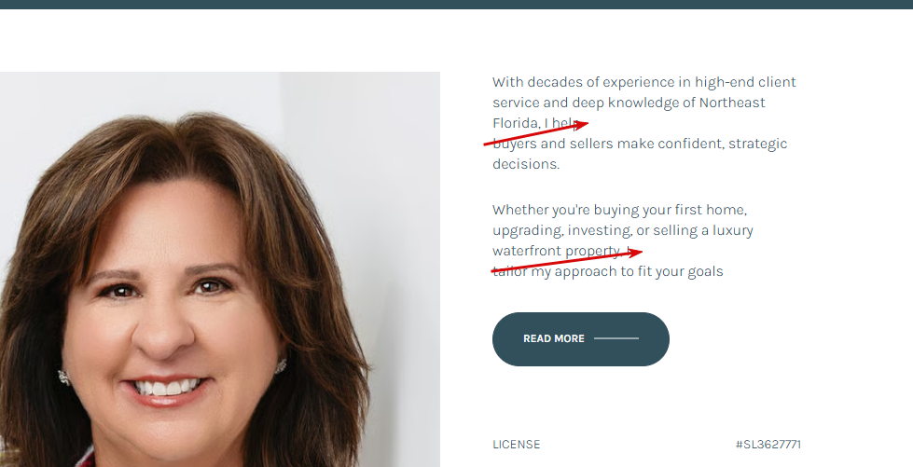Image resolution: width=913 pixels, height=467 pixels.
Task: Select the license number #SL3627771
Action: point(768,445)
